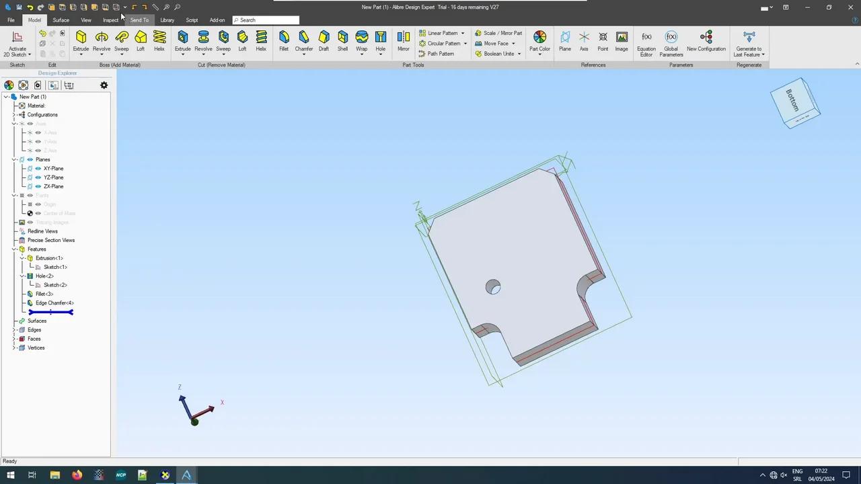This screenshot has width=861, height=484.
Task: Hide the YZ-Plane using its eye icon
Action: (x=38, y=177)
